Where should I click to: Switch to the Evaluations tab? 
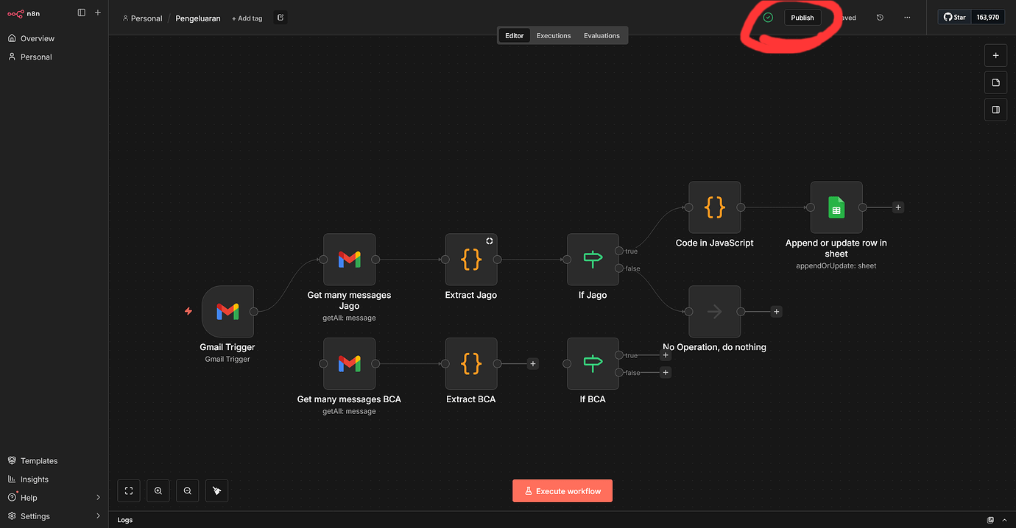(602, 35)
